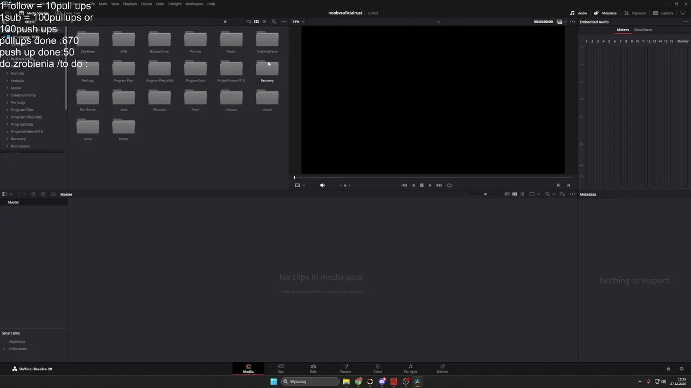The width and height of the screenshot is (691, 388).
Task: Click the mark out point button
Action: [568, 185]
